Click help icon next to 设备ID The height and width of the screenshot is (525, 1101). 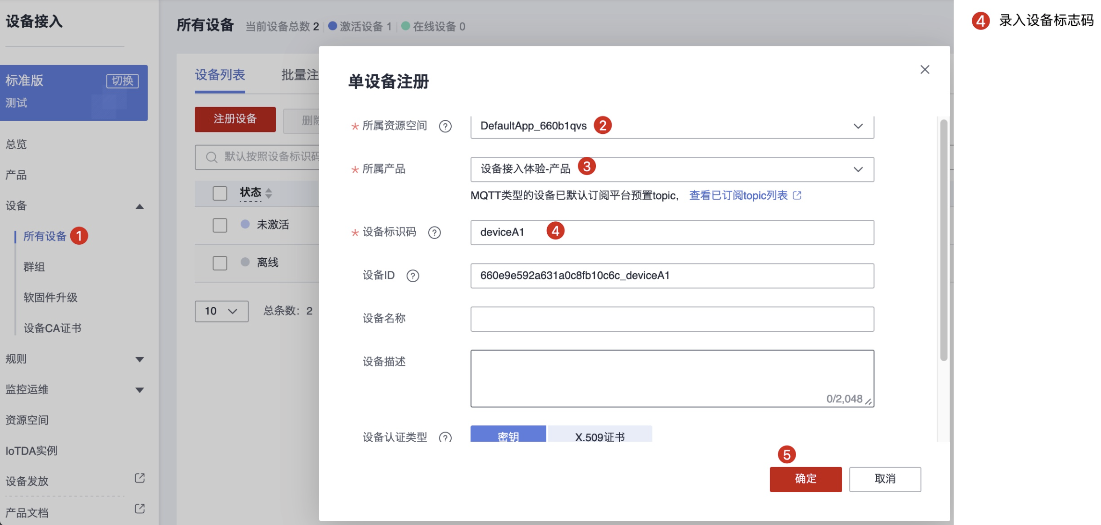[x=412, y=276]
